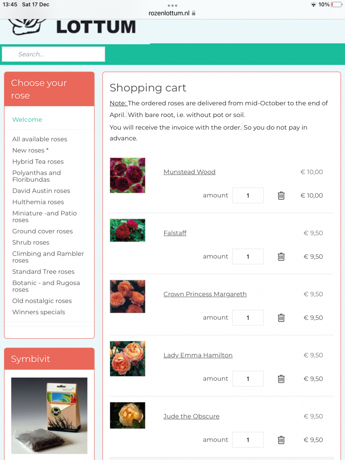Delete Lady Emma Hamilton via trash icon
The height and width of the screenshot is (460, 345).
click(x=281, y=379)
